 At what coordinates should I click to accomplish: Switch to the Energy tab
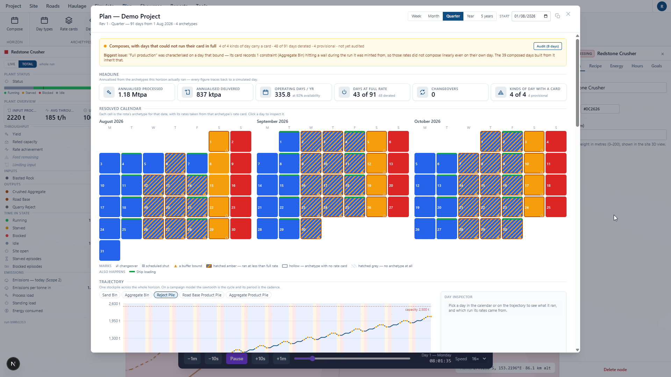pyautogui.click(x=616, y=66)
